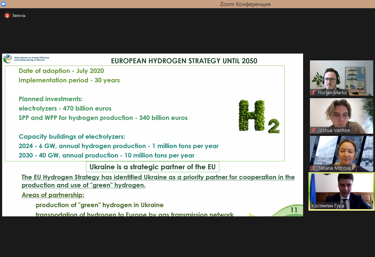Click Florian Marko's muted microphone icon
The width and height of the screenshot is (375, 257).
(x=314, y=93)
